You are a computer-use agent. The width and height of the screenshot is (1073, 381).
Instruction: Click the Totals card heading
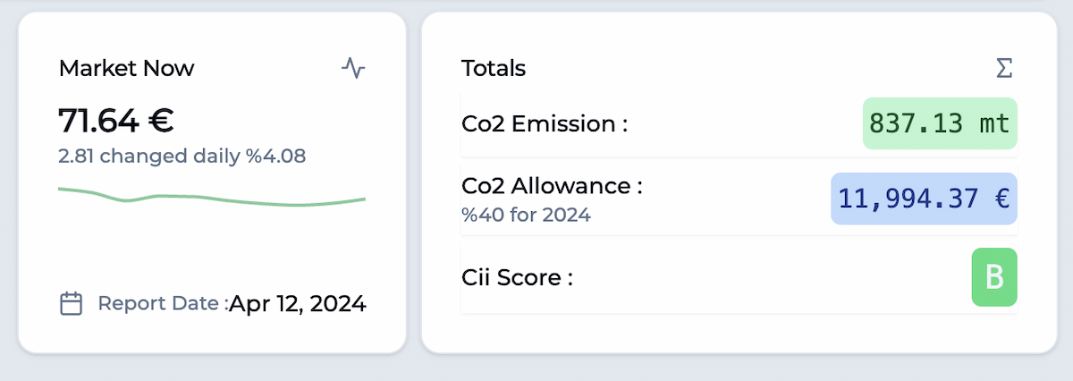494,68
